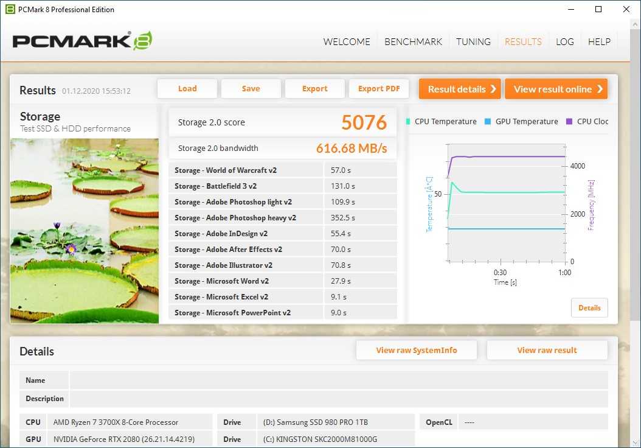The image size is (641, 448).
Task: Save the current result
Action: click(x=251, y=89)
